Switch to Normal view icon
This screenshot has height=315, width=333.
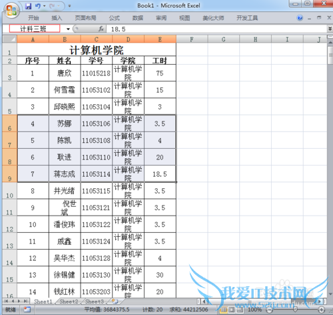(223, 310)
